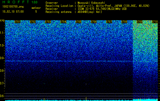Click the 0.6 frequency axis label

coord(2,96)
